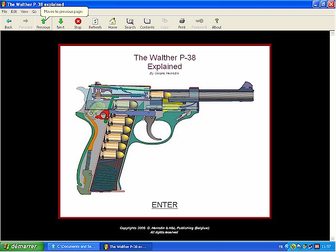Stop loading with the red Stop icon
Viewport: 336px width, 252px height.
click(x=78, y=24)
